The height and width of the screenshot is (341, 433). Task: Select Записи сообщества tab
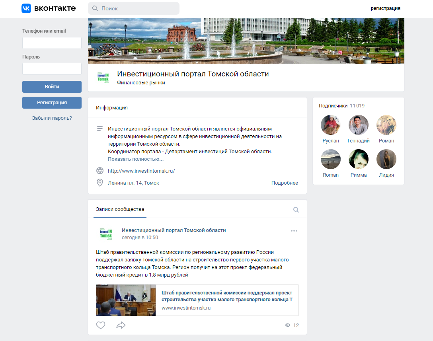click(x=120, y=209)
